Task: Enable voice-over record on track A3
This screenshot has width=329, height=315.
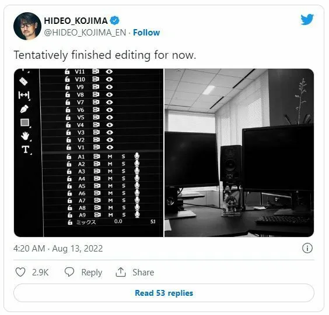Action: pyautogui.click(x=137, y=171)
